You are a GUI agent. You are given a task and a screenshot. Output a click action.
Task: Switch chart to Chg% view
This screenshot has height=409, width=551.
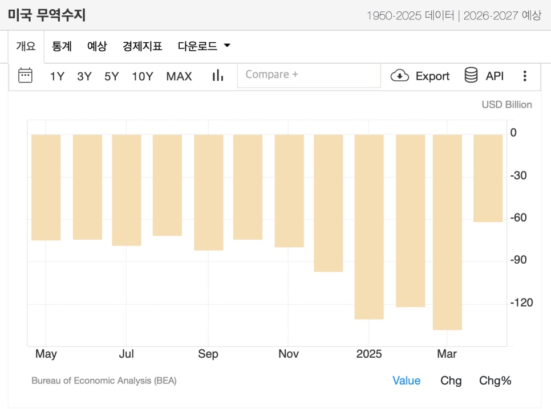(495, 381)
